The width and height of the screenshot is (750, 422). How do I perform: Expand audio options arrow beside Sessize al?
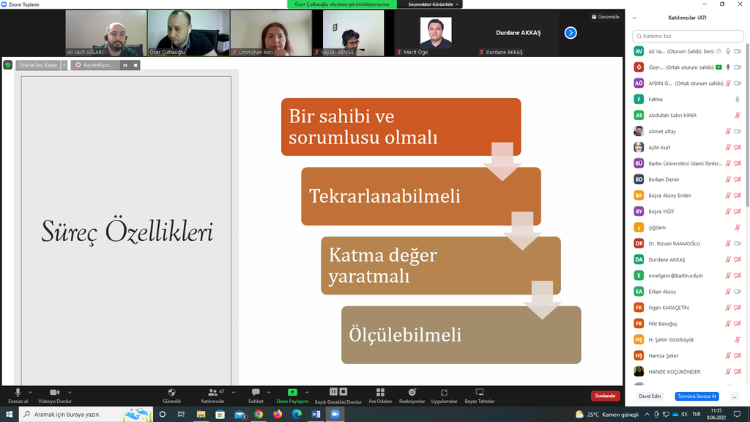pos(30,393)
